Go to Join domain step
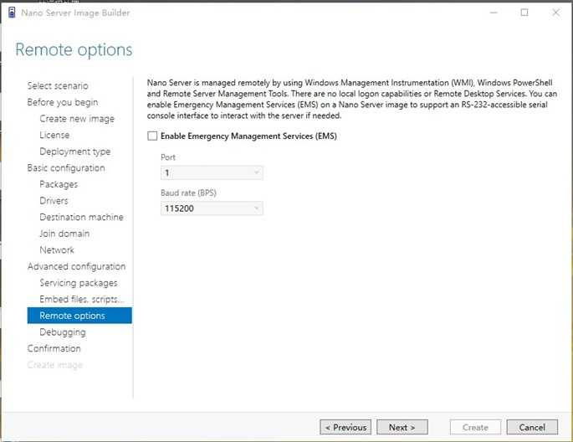This screenshot has width=573, height=442. click(x=64, y=234)
